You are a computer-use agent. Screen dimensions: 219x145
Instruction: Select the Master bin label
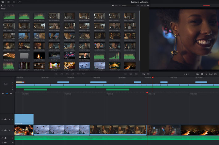(3, 9)
